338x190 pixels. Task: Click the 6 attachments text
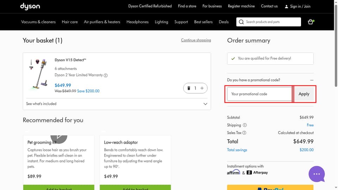point(65,69)
